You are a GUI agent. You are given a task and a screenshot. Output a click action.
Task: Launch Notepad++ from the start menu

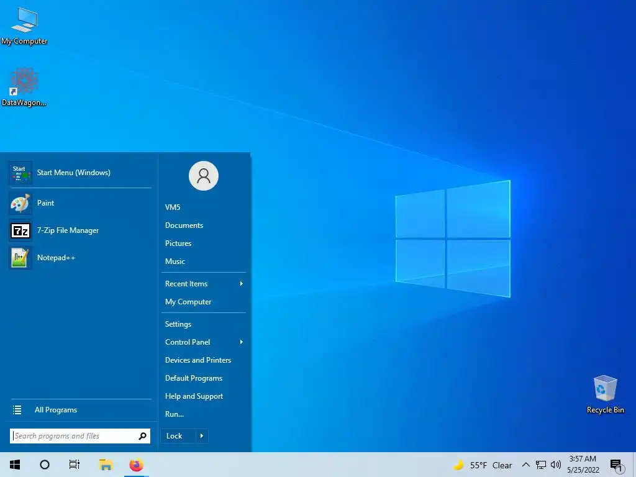(80, 258)
